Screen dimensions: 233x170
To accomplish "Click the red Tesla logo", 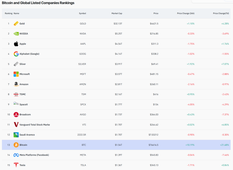I will click(x=16, y=165).
